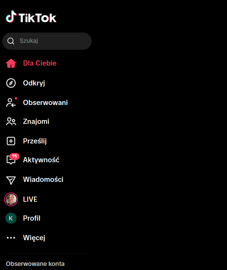Click the Prześlij upload text

[x=35, y=141]
